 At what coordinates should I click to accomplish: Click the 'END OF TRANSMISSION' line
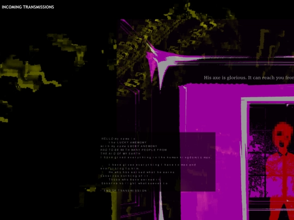[x=125, y=191]
